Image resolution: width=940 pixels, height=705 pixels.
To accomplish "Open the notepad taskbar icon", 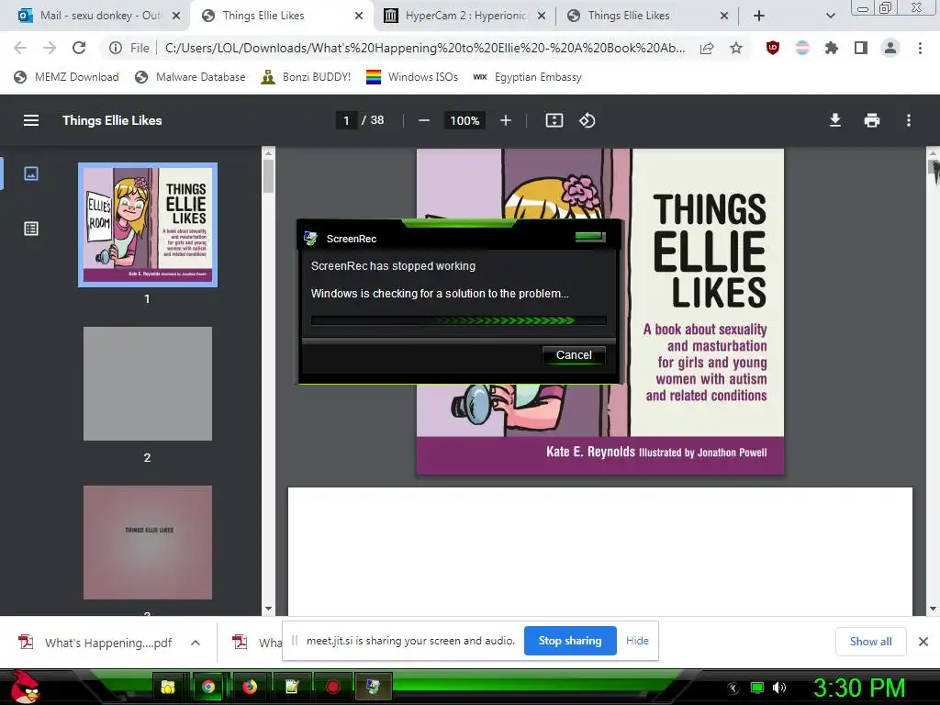I will (291, 687).
